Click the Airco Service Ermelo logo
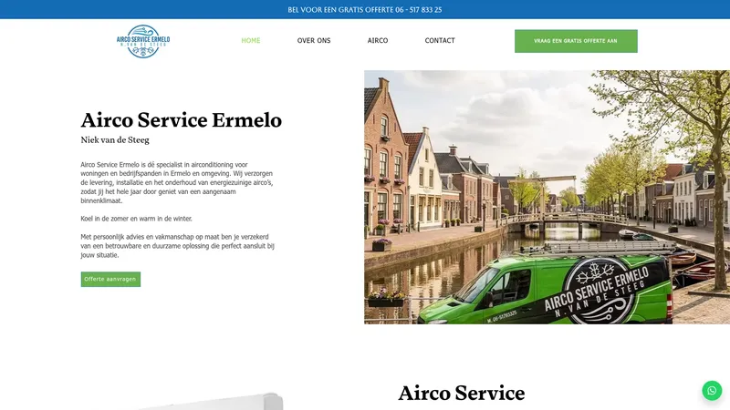730x410 pixels. pos(143,41)
